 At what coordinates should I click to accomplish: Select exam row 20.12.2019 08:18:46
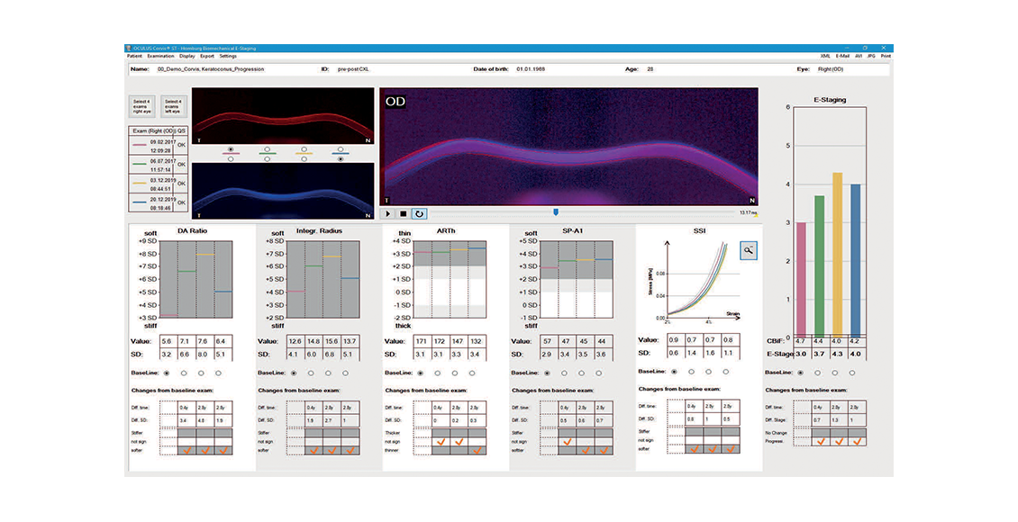[x=159, y=203]
